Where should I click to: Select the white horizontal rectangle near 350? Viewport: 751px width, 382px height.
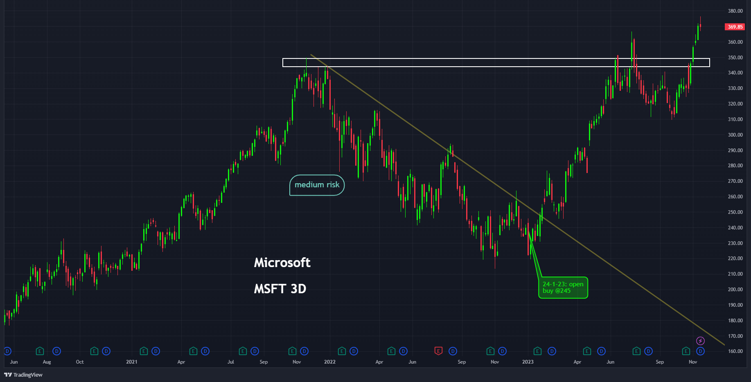pos(496,63)
